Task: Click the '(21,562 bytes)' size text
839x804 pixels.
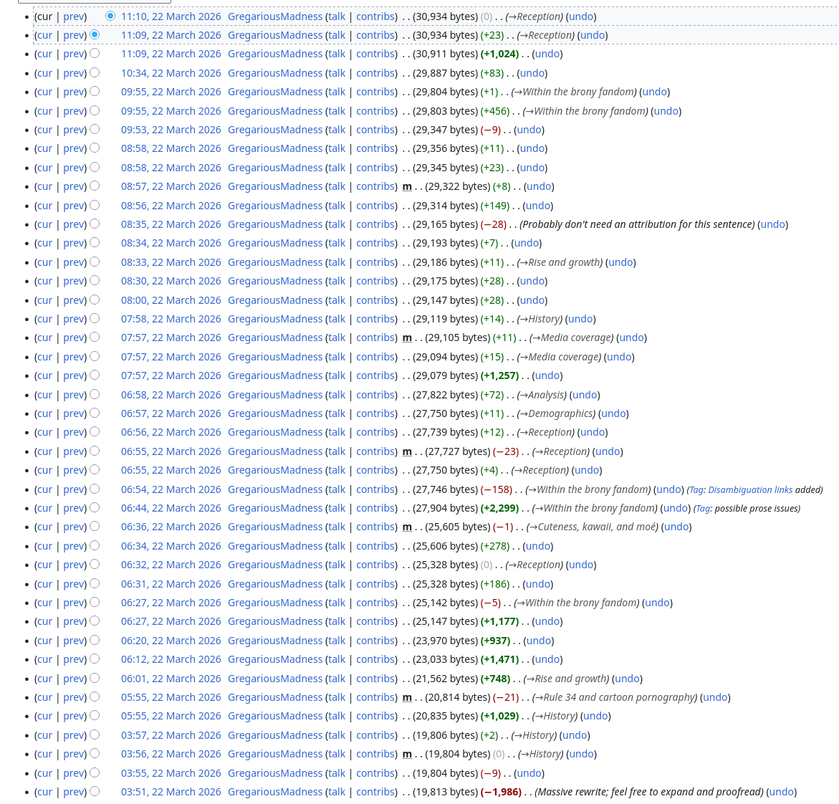Action: [x=445, y=678]
